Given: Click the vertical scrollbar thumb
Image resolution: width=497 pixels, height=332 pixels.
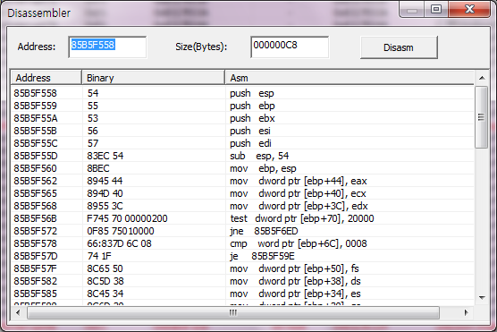Looking at the screenshot, I should [x=481, y=117].
